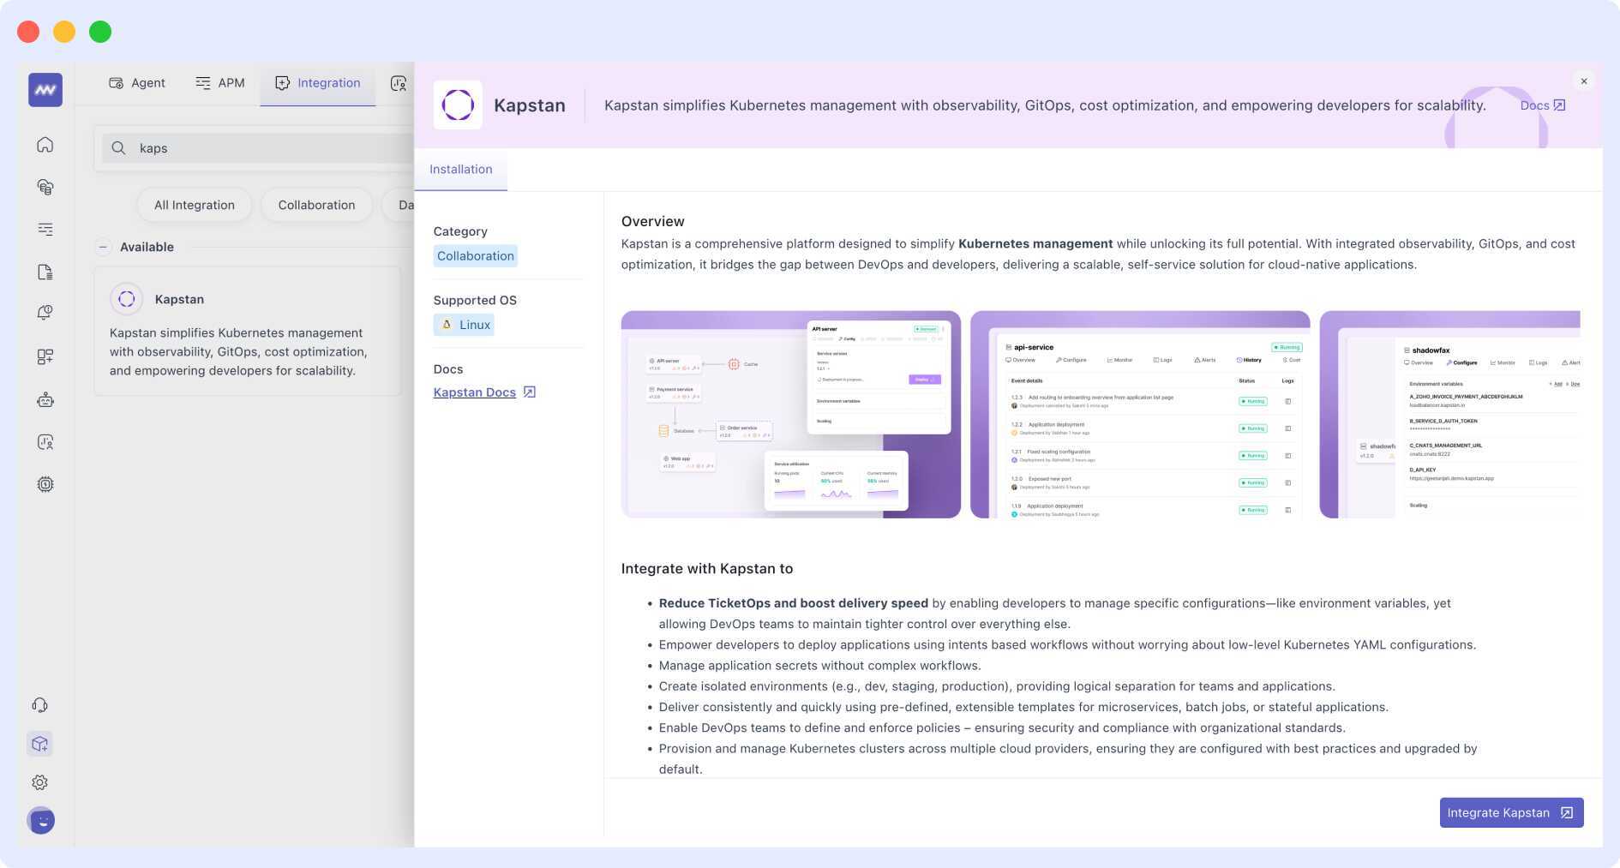Open the installation package icon in the sidebar

click(40, 744)
